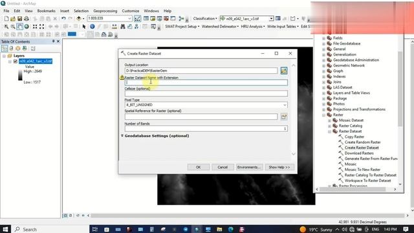
Task: Open the ModelBuilder window icon
Action: (181, 19)
